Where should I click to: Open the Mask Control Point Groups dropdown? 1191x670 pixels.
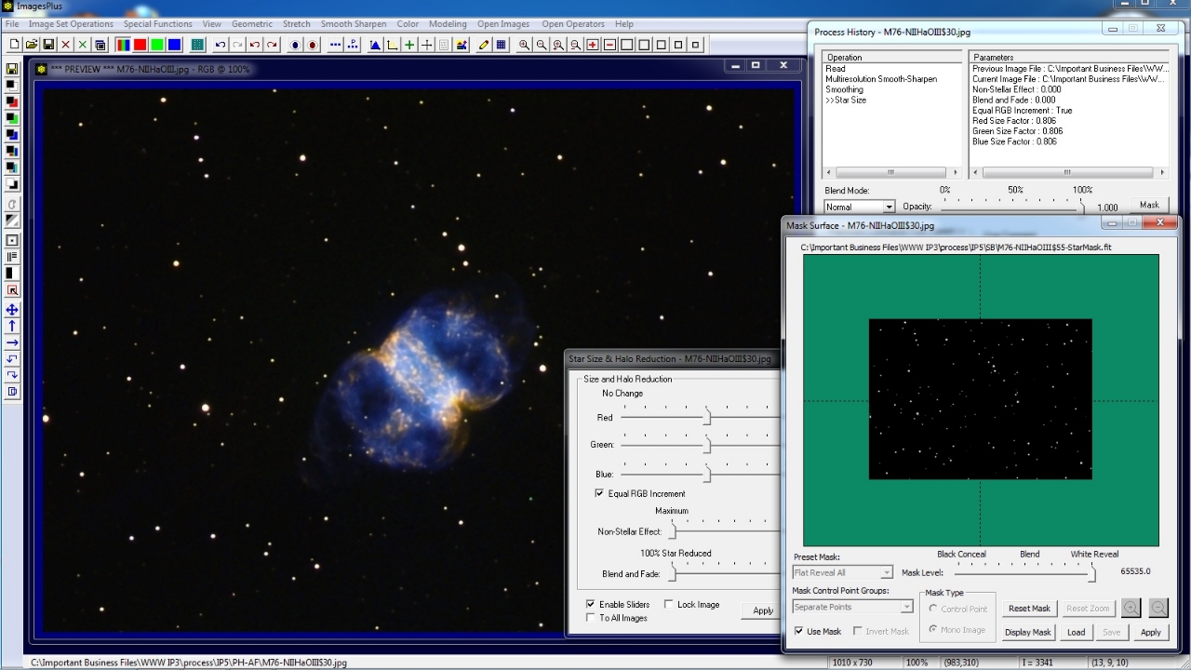coord(853,607)
